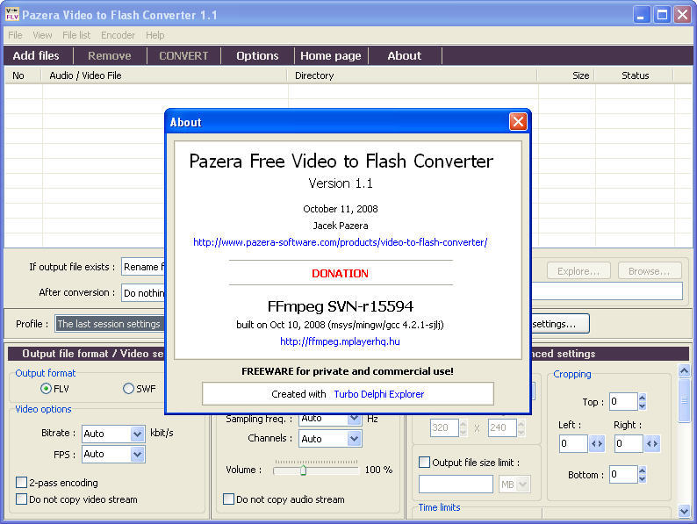Click Audio / Video File column header
Viewport: 697px width, 524px height.
coord(164,75)
